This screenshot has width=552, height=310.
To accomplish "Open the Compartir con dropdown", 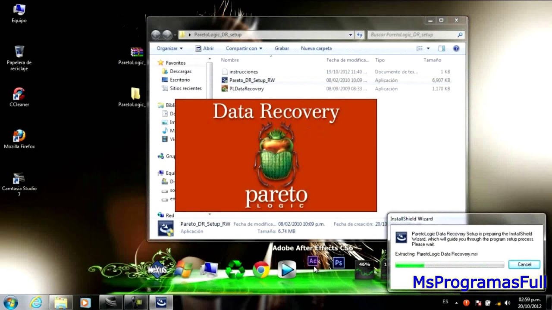I will [244, 49].
